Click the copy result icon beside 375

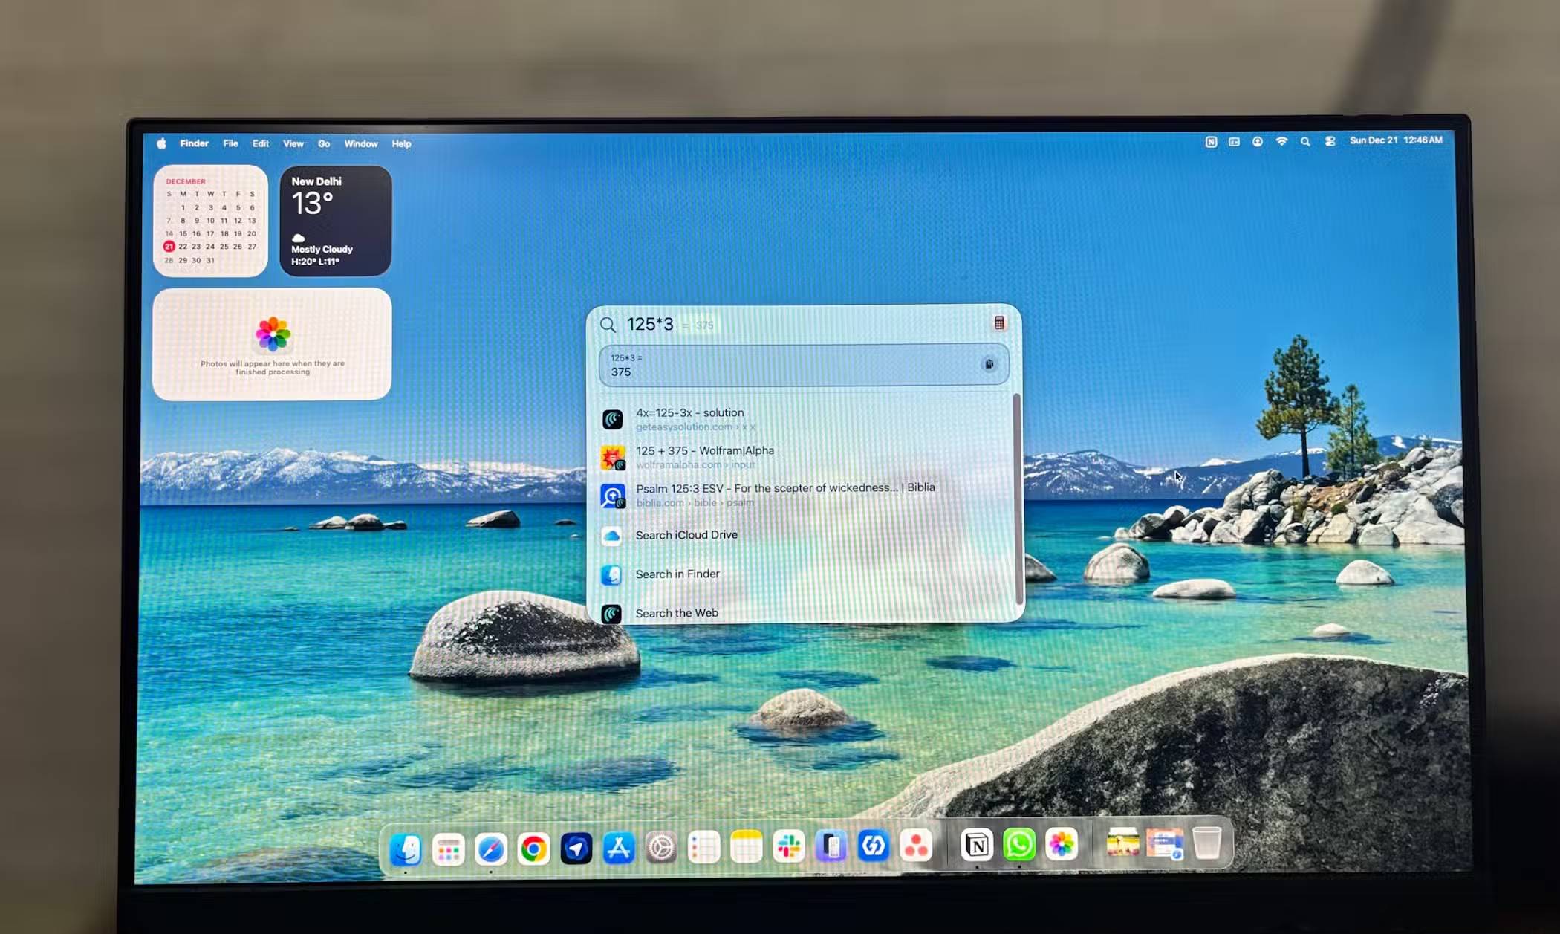coord(989,364)
